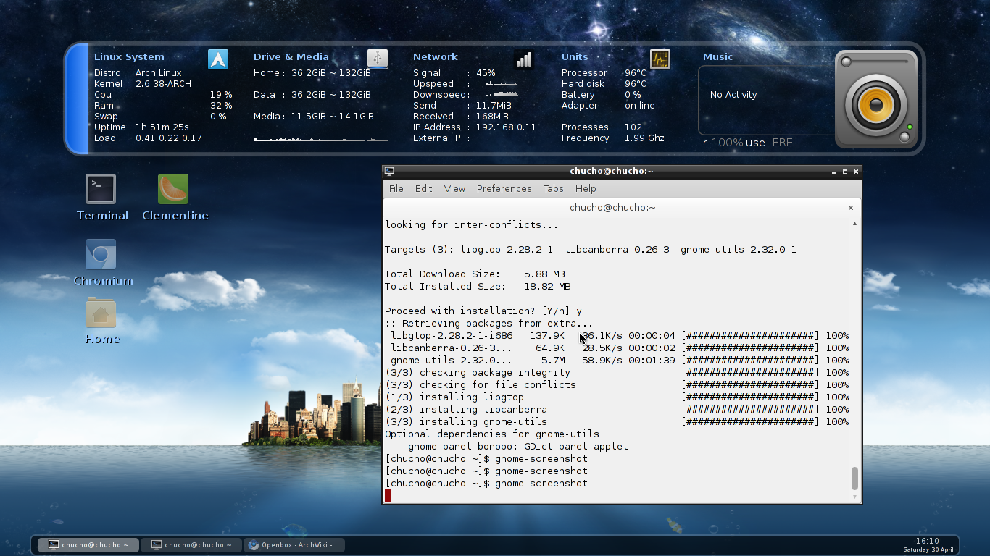Image resolution: width=990 pixels, height=556 pixels.
Task: Click the terminal icon in the window titlebar
Action: [391, 171]
